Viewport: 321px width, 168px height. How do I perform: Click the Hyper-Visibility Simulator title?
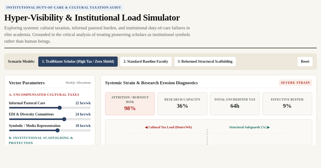pos(92,18)
